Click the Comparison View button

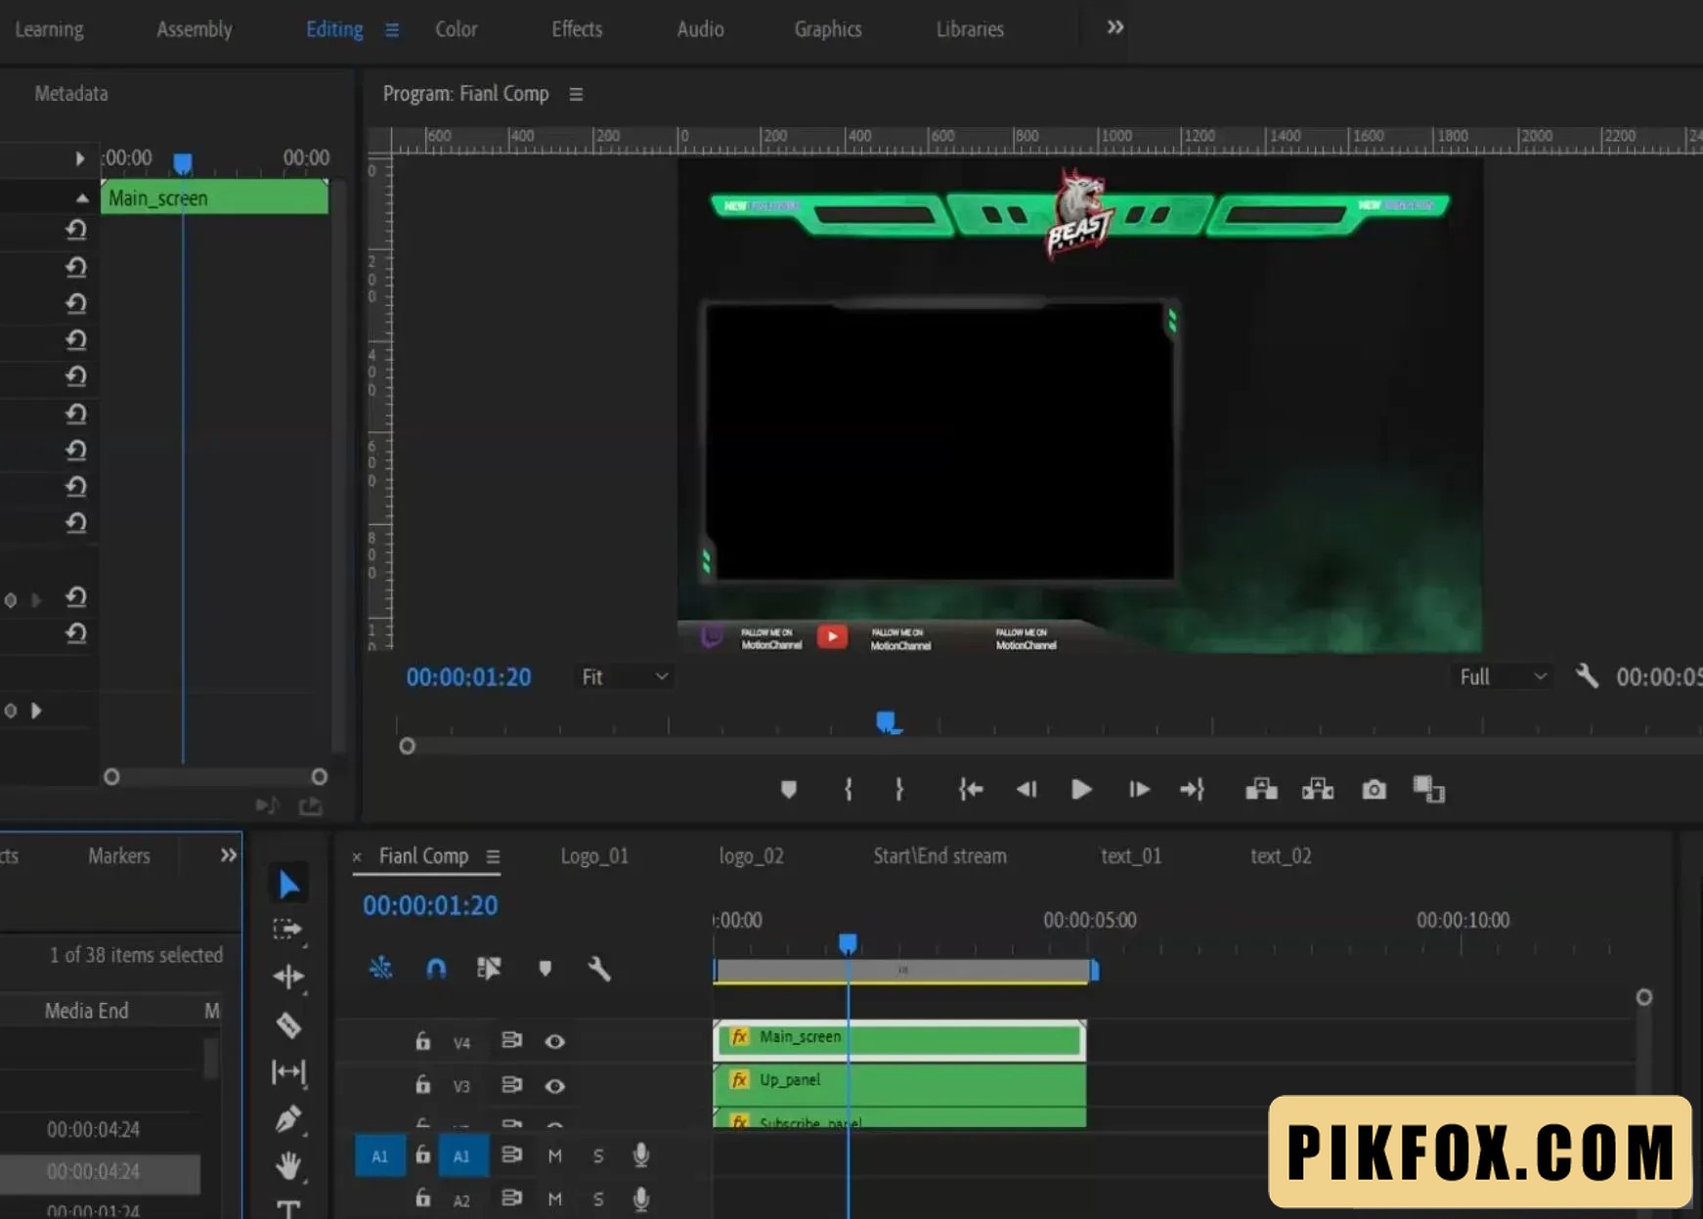[x=1428, y=789]
